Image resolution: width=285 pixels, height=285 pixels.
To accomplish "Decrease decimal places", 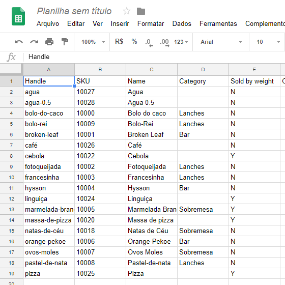I will click(149, 42).
